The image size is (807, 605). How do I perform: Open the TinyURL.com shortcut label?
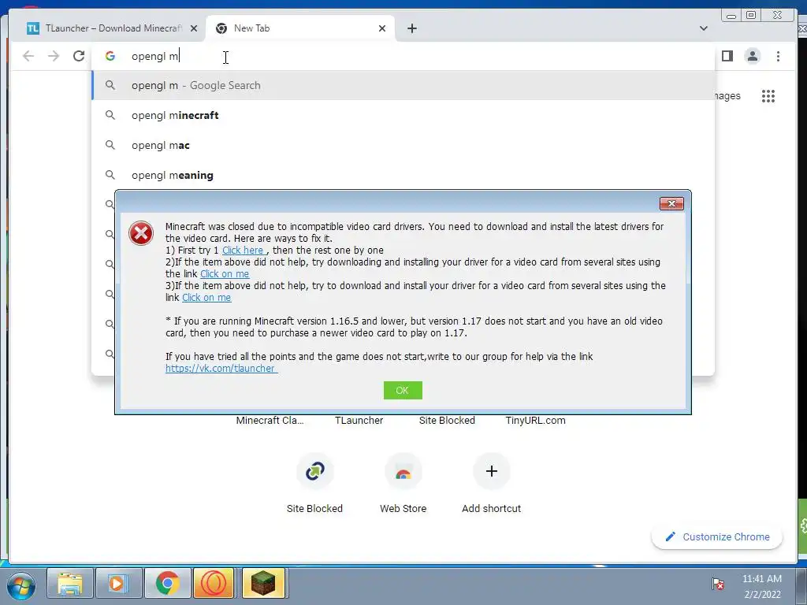coord(535,421)
